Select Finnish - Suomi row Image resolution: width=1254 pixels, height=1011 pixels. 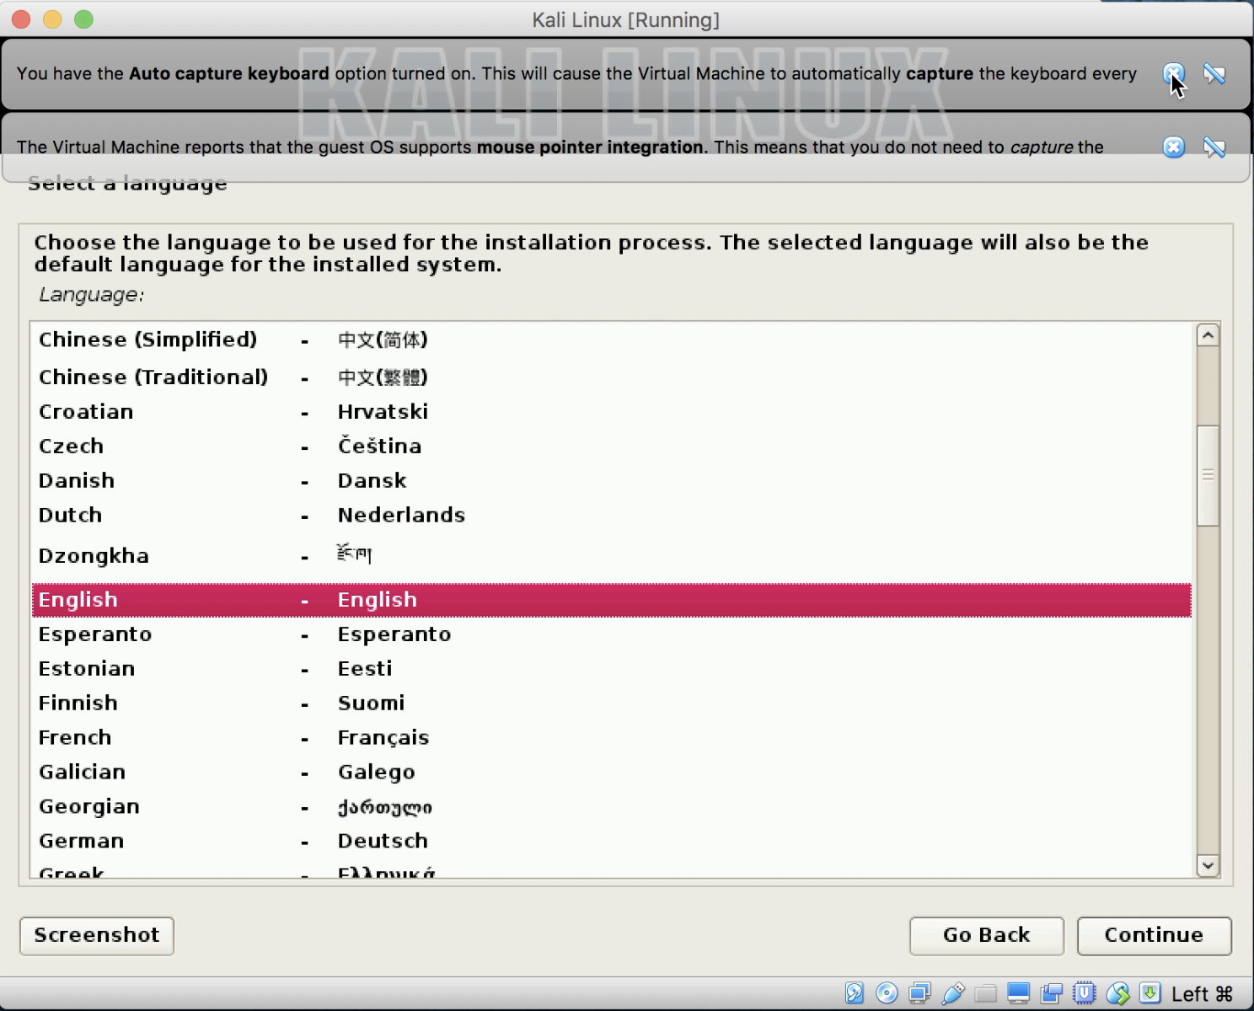612,703
